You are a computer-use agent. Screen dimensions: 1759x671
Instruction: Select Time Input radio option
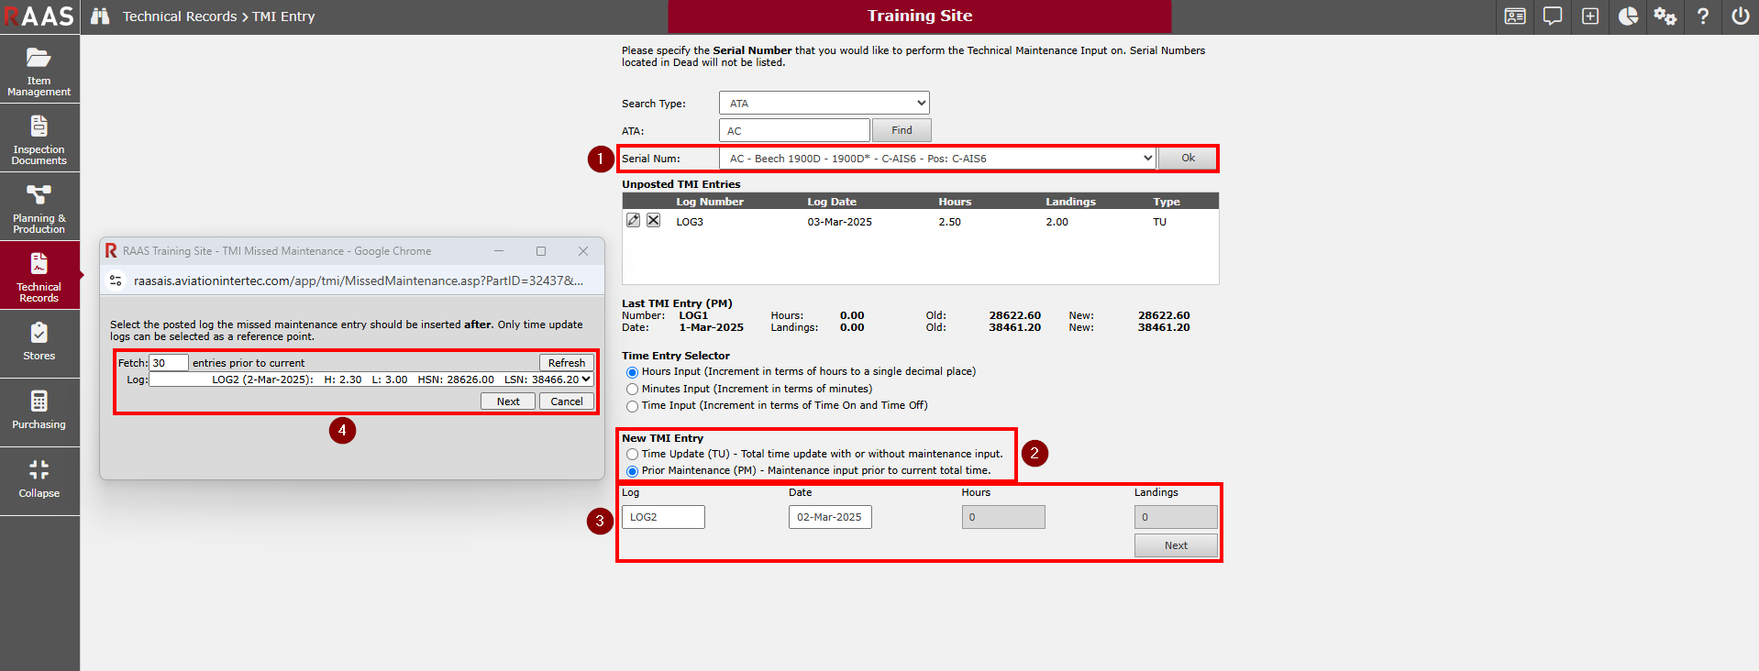click(632, 406)
